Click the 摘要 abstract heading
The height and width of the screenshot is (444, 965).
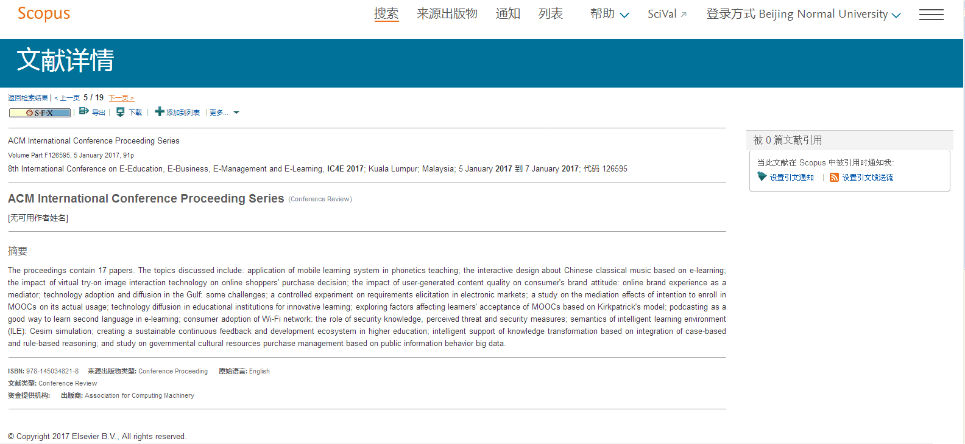tap(18, 251)
